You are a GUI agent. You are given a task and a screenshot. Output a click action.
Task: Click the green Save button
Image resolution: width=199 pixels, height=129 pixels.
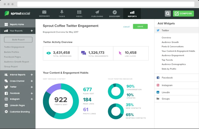pyautogui.click(x=140, y=26)
